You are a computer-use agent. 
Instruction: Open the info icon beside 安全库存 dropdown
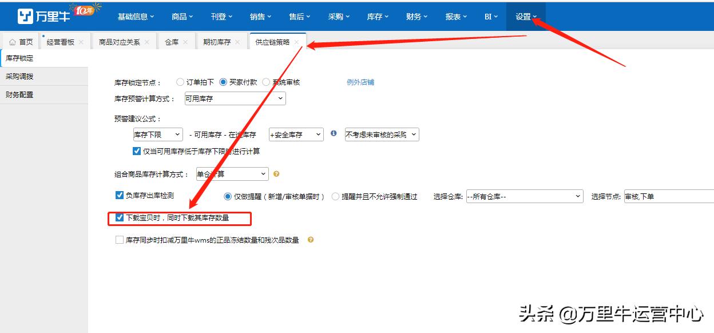coord(334,134)
